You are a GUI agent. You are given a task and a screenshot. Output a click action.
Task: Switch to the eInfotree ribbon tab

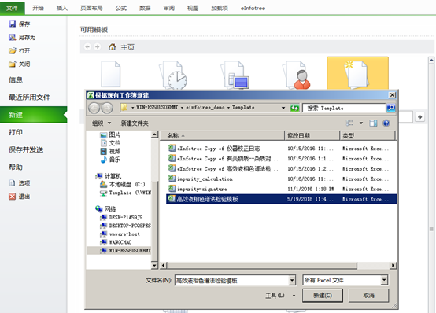pyautogui.click(x=253, y=8)
